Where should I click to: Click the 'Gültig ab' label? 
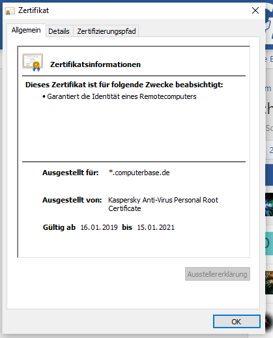pos(59,227)
